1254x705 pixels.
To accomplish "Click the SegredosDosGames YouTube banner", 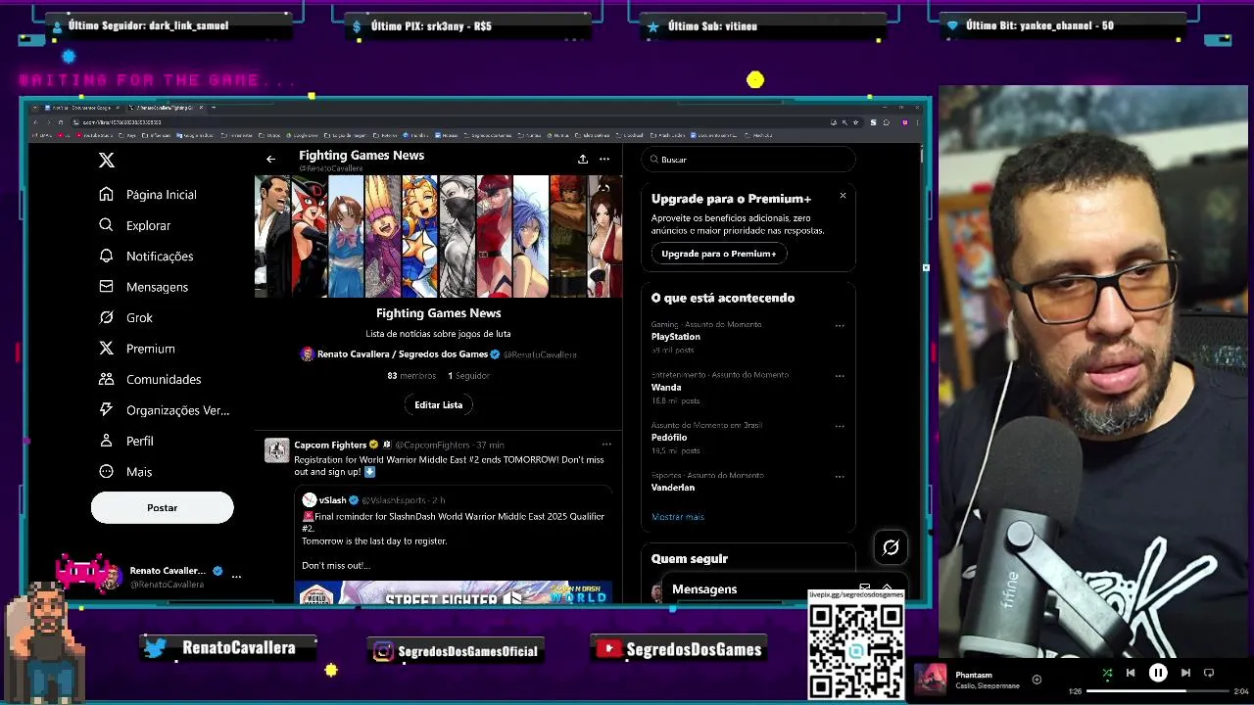I will 679,649.
